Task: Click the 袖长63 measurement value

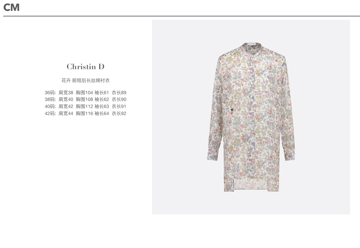Action: pyautogui.click(x=101, y=106)
